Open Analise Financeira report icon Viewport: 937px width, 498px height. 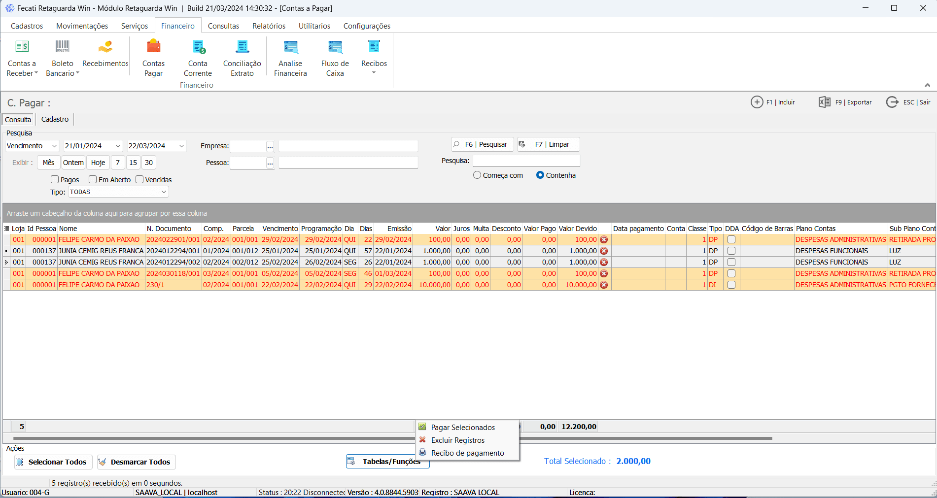(x=290, y=47)
